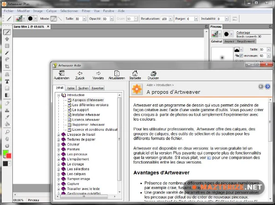Select the Hand pan tool

[7, 139]
